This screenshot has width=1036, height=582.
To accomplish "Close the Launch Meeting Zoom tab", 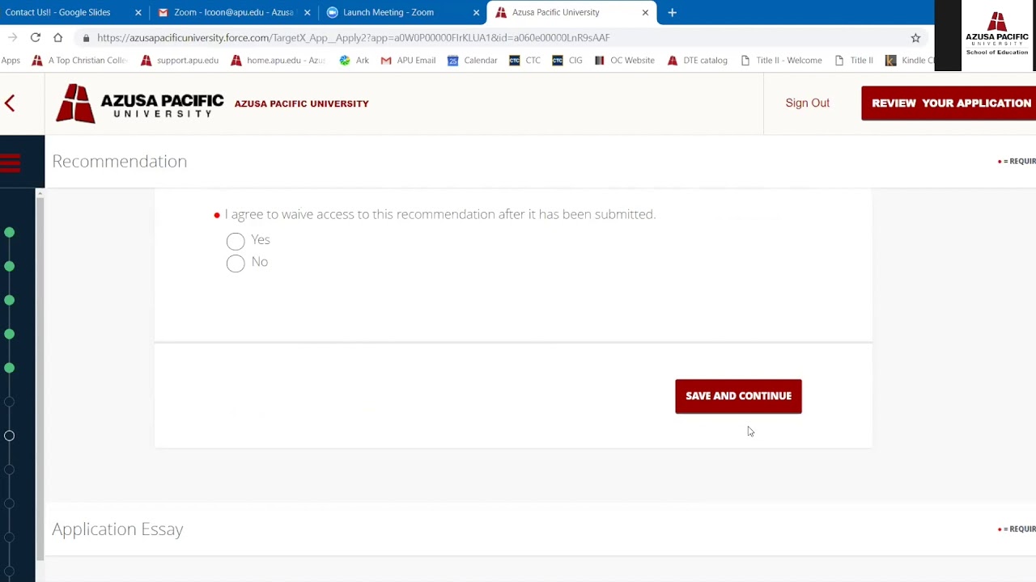I will [476, 12].
